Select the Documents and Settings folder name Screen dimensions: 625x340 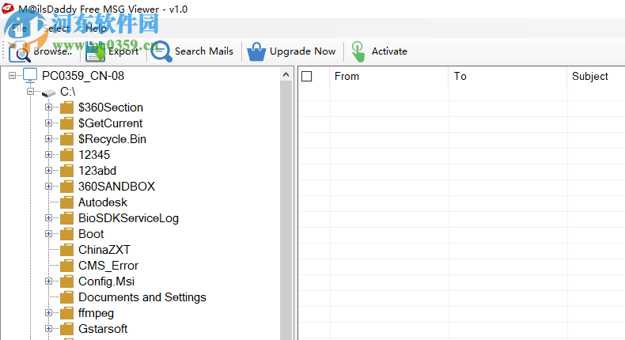tap(142, 297)
